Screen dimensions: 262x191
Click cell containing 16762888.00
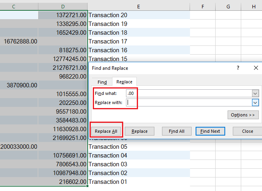click(x=19, y=41)
